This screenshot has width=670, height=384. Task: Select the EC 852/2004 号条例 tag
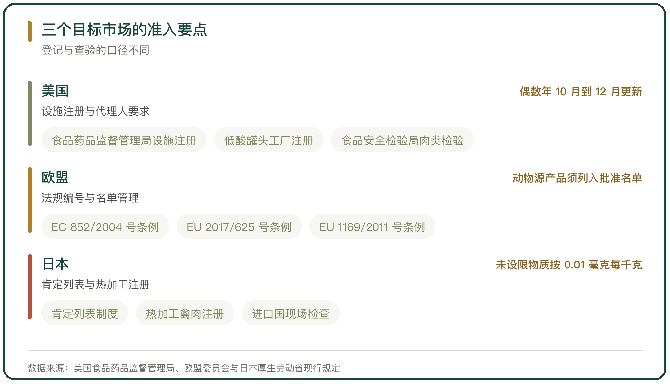coord(105,226)
